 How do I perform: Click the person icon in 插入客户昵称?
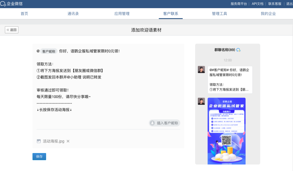point(152,123)
